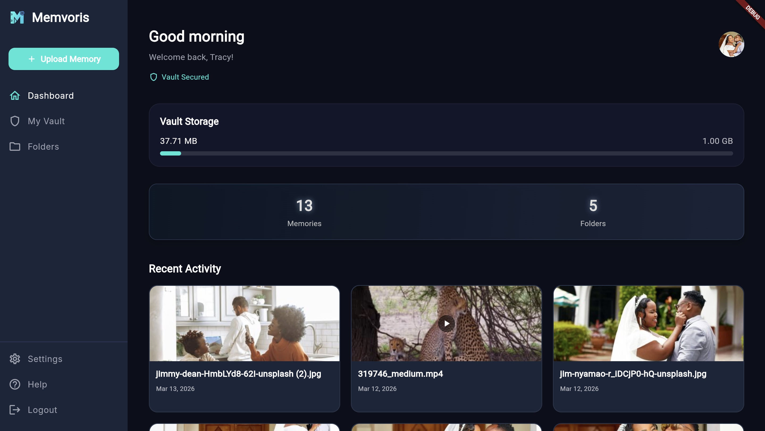The height and width of the screenshot is (431, 765).
Task: Click the Vault Secured status text
Action: coord(185,77)
